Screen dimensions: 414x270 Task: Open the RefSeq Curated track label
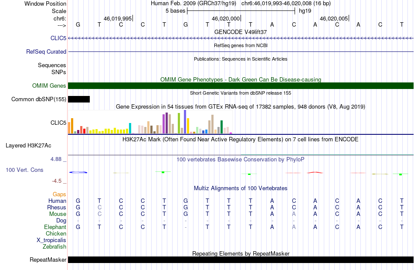click(x=46, y=51)
